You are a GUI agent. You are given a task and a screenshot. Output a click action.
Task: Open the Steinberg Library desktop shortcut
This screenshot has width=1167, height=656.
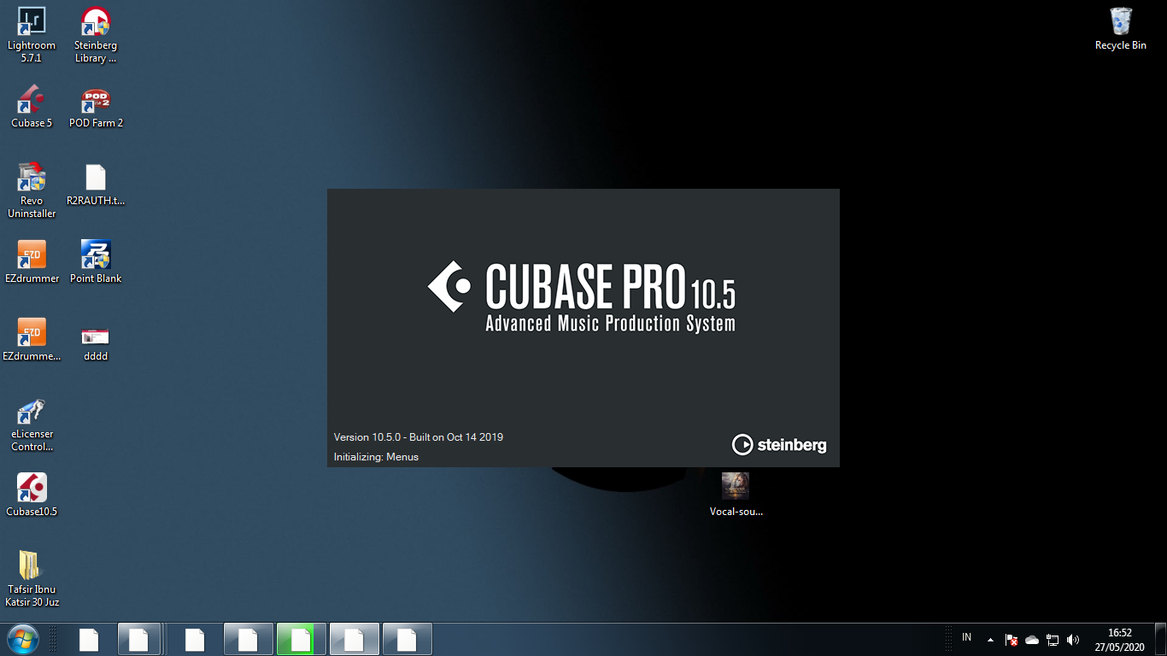[96, 34]
